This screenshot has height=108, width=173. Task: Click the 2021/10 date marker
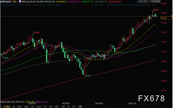click(132, 103)
